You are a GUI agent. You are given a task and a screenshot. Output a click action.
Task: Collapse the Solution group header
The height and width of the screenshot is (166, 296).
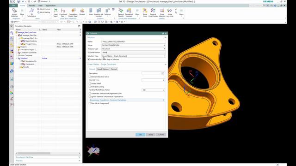pos(126,37)
